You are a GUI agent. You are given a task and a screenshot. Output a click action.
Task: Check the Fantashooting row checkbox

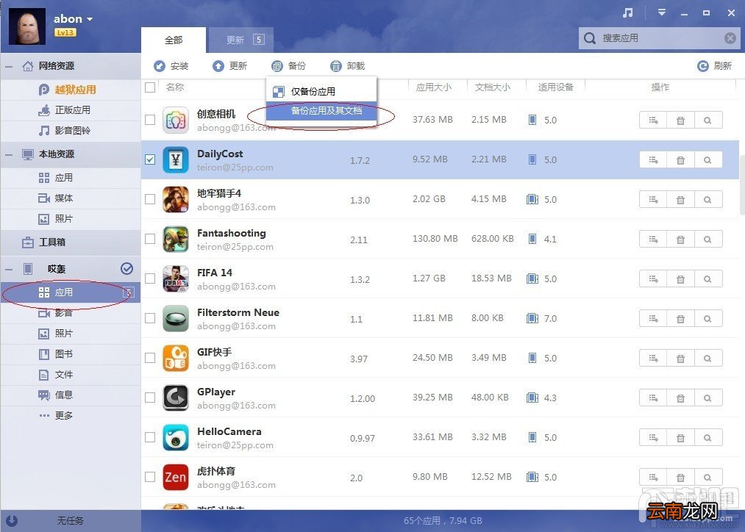(x=150, y=239)
